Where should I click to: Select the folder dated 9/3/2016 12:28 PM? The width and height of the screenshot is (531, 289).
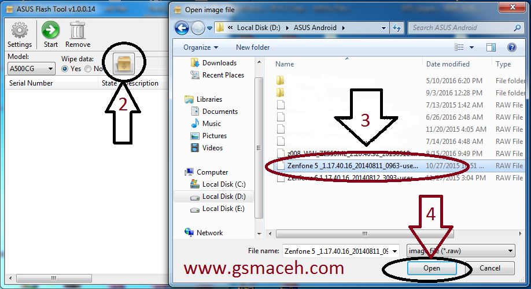(x=400, y=92)
